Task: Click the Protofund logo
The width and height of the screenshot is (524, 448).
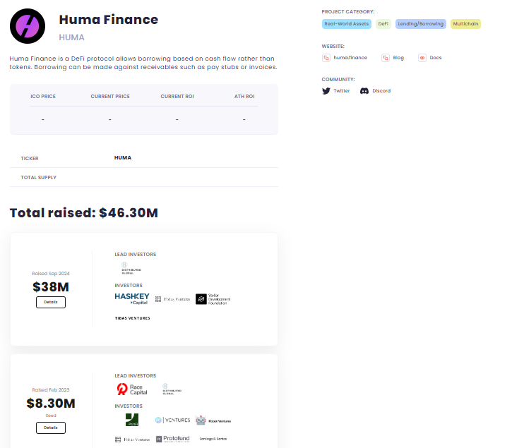Action: click(x=173, y=439)
